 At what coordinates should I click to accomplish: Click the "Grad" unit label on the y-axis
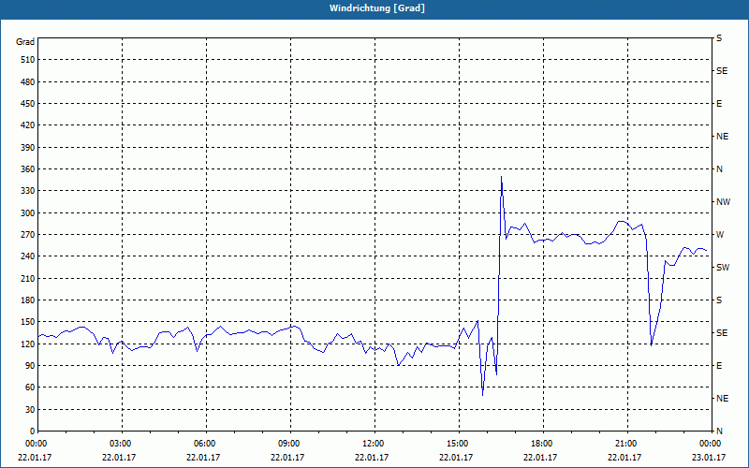[25, 42]
